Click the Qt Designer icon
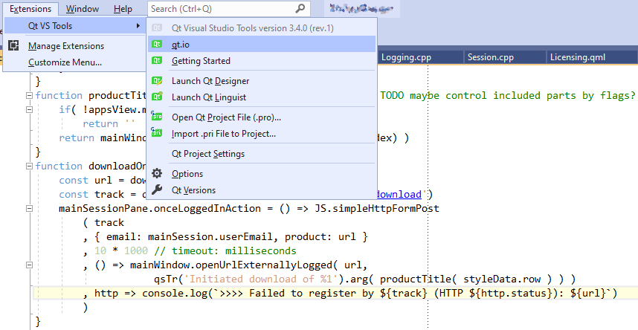 pyautogui.click(x=157, y=80)
